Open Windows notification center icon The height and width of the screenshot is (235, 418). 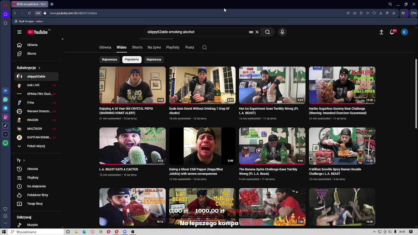click(x=411, y=232)
